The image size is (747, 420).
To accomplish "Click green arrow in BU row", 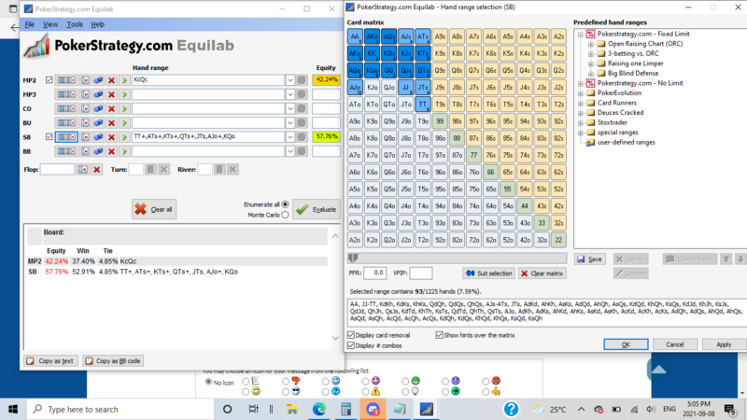I will (x=124, y=123).
